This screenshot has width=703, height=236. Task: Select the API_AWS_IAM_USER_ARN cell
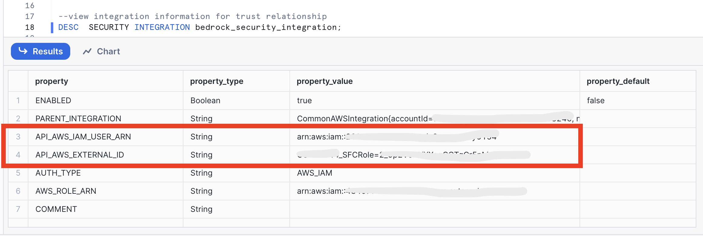tap(83, 137)
